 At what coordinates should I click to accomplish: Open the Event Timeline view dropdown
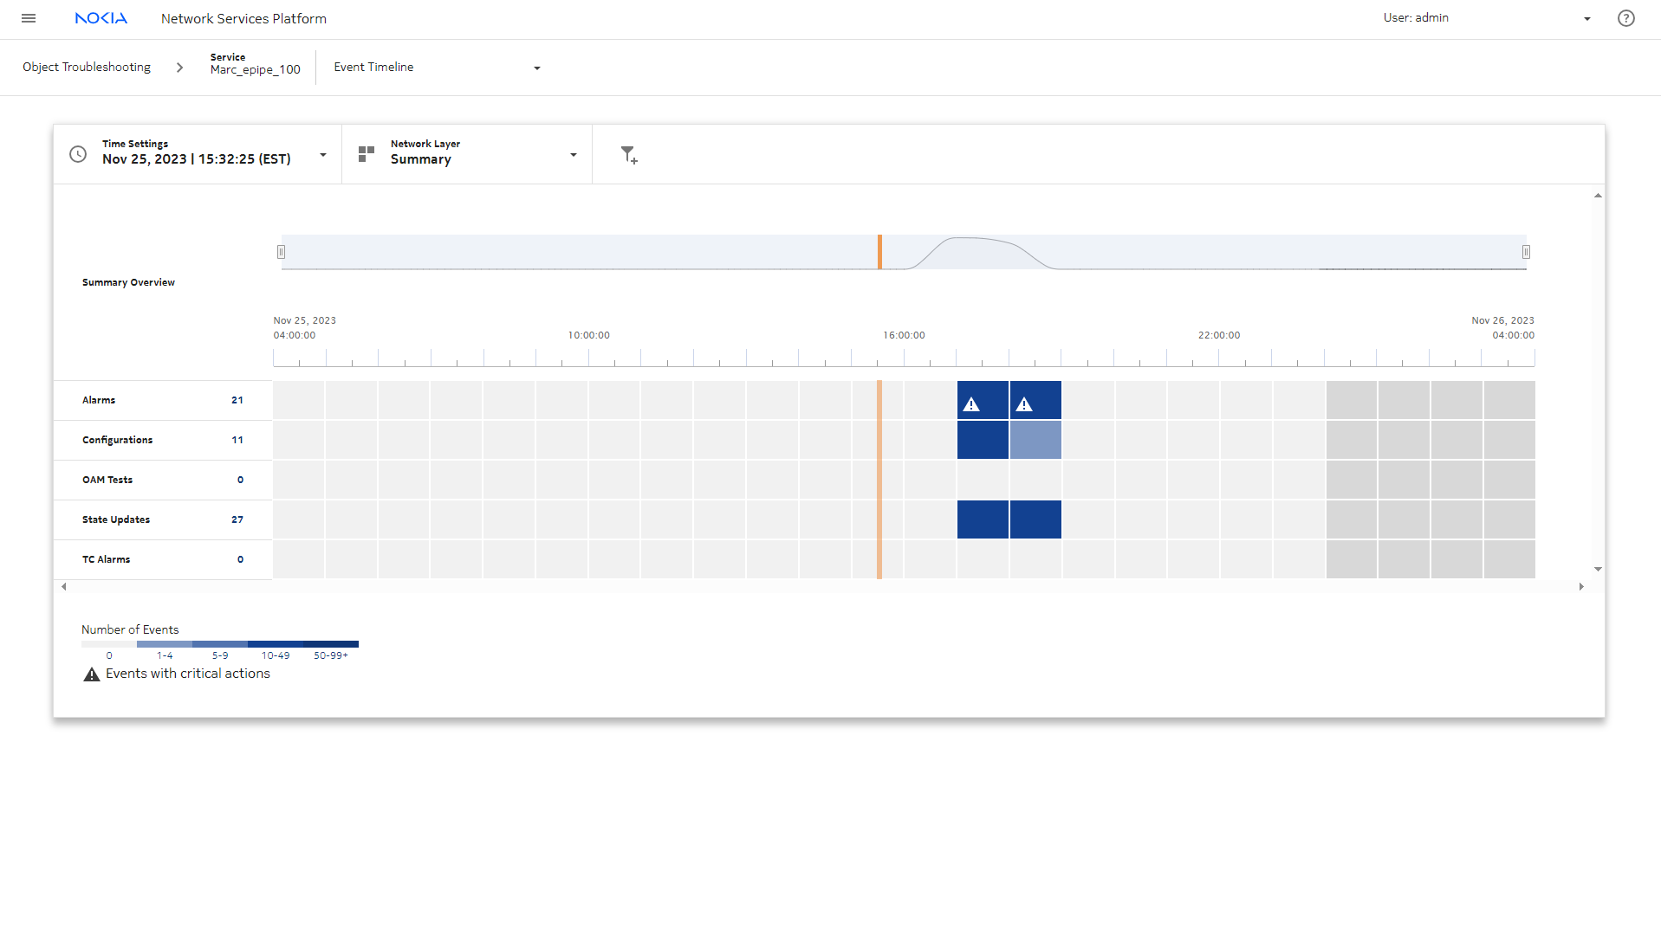coord(536,68)
